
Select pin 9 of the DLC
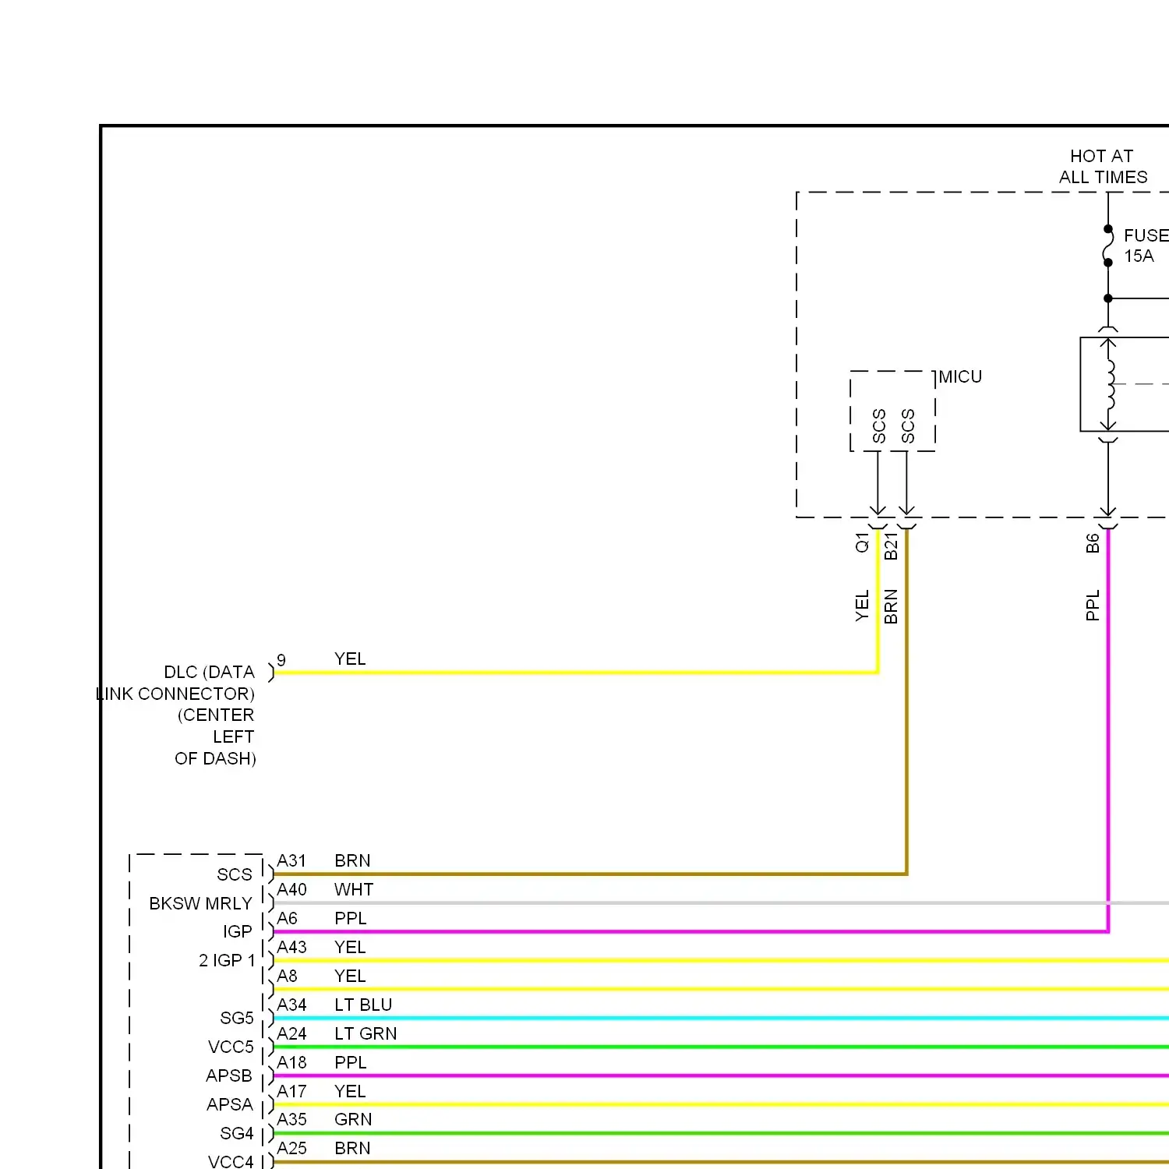(281, 660)
